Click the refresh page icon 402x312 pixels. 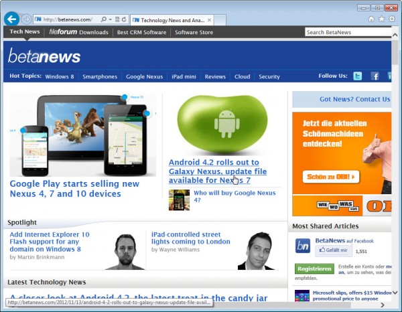(124, 19)
